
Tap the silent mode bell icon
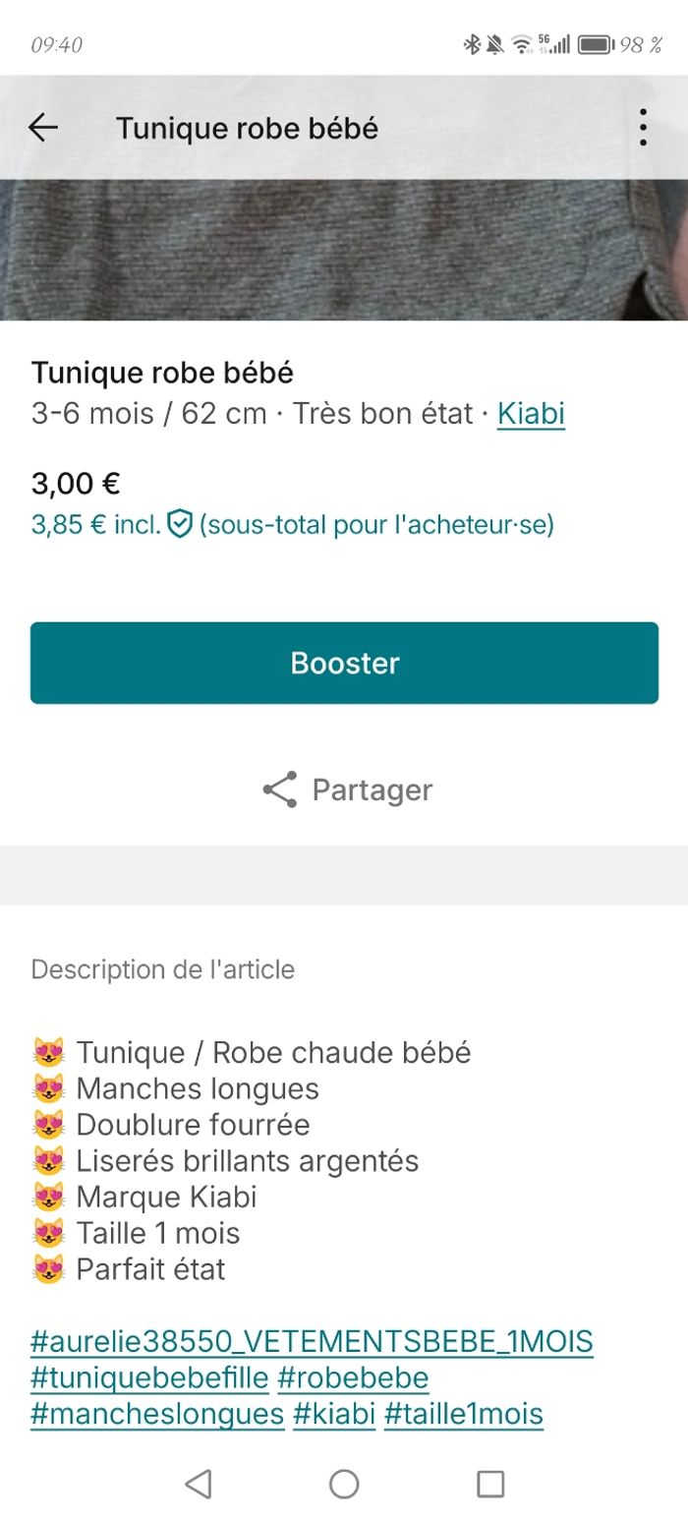(495, 44)
